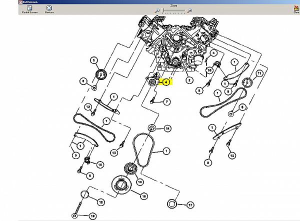
Task: Select callout 15 for the small crank sprocket
Action: pos(139,182)
